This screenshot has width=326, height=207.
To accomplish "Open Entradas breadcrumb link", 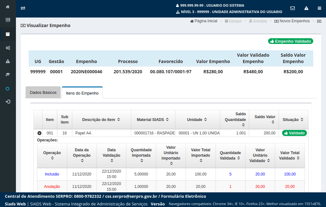I will (258, 21).
